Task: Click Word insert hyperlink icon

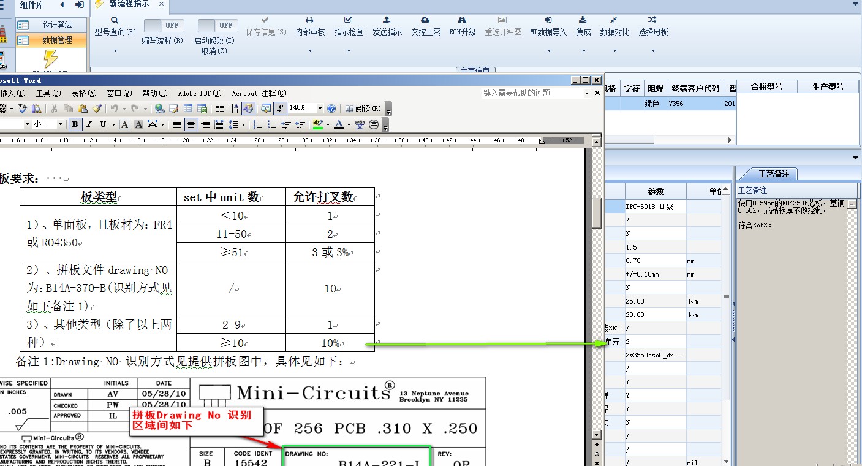Action: tap(159, 109)
